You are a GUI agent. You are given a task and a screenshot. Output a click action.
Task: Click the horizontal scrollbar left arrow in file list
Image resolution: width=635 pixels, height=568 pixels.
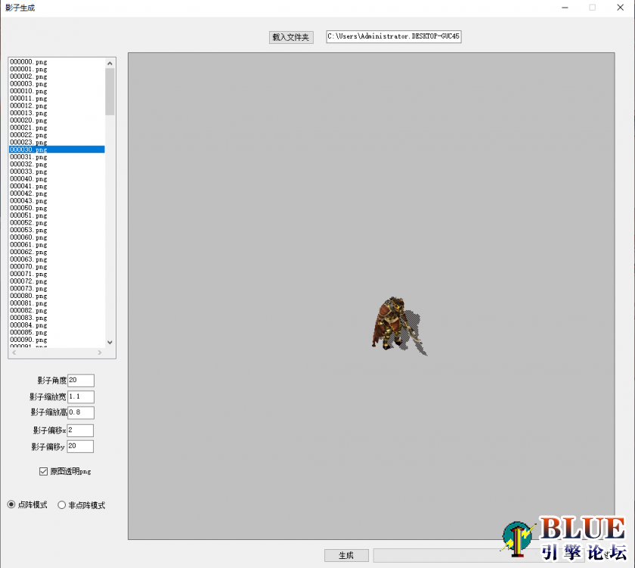[14, 353]
